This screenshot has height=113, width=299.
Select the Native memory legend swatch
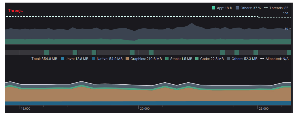[93, 59]
